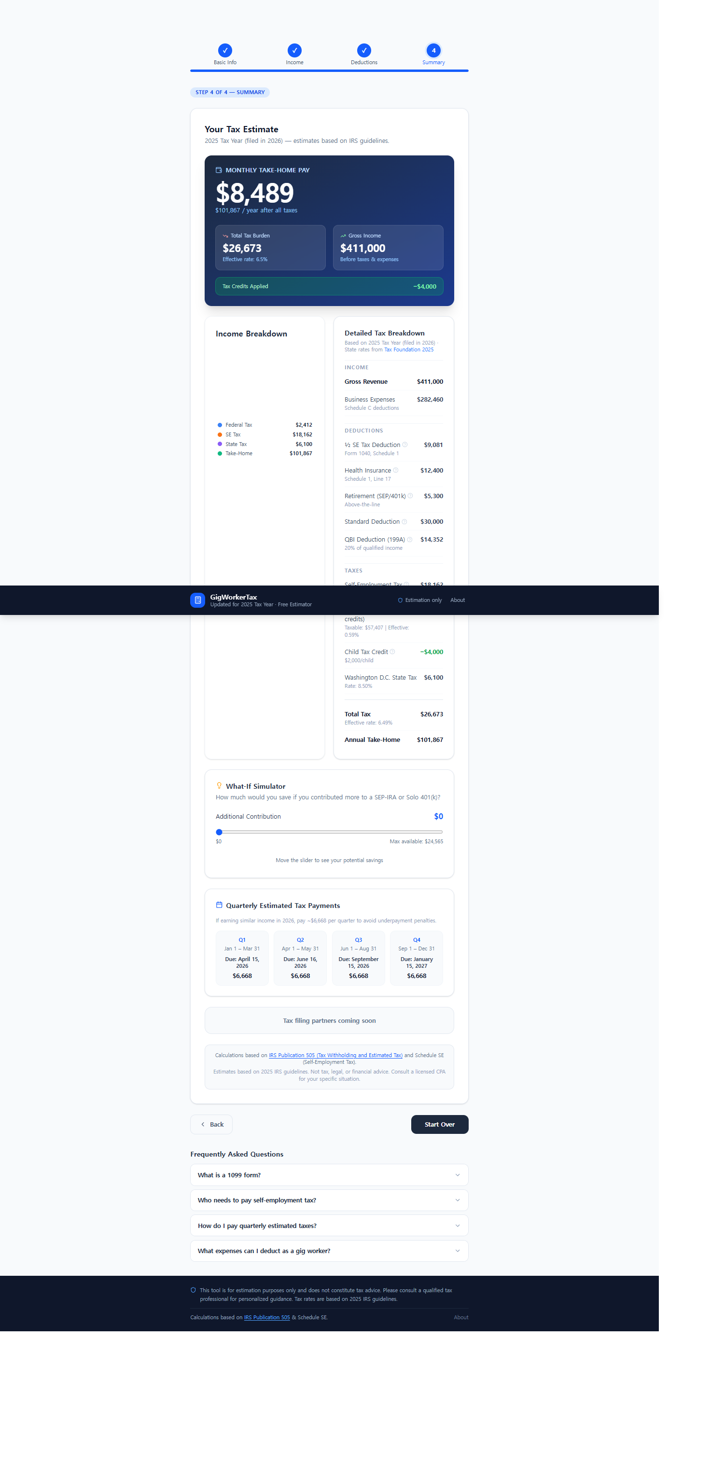The image size is (724, 1479).
Task: Click the Deductions step checkmark circle
Action: click(364, 50)
